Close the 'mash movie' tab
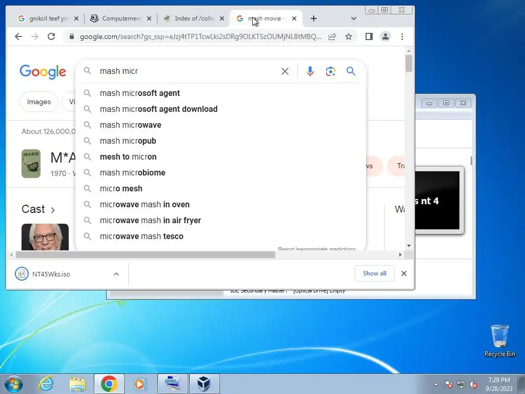 pos(294,19)
